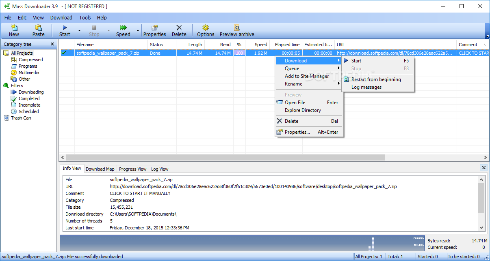
Task: Show the Scheduled filter
Action: click(x=29, y=111)
